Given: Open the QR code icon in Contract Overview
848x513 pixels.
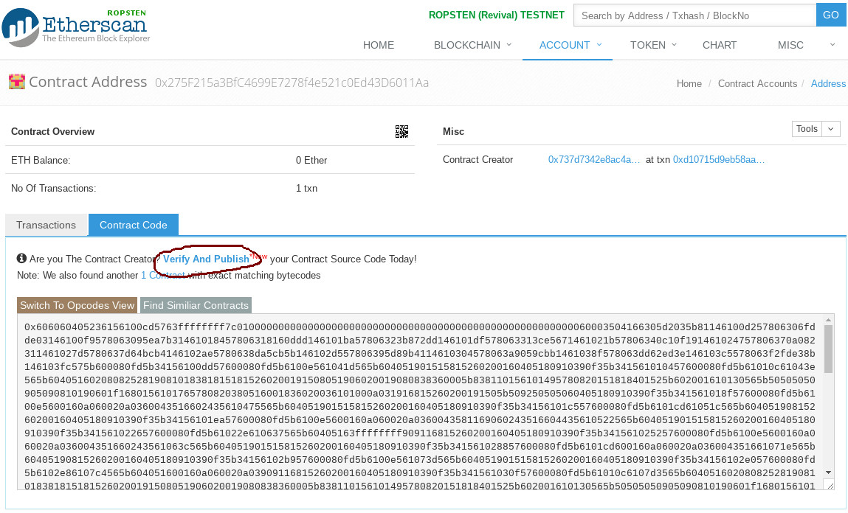Looking at the screenshot, I should click(401, 132).
